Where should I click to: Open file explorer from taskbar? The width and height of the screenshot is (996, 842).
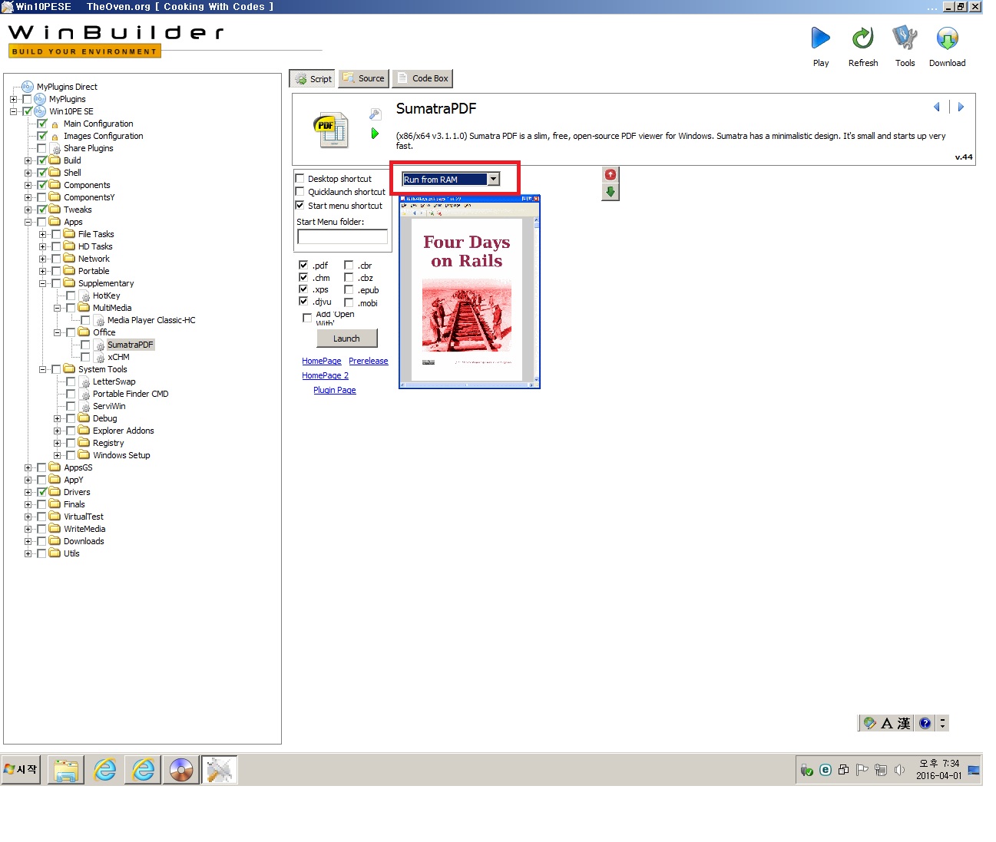[x=66, y=770]
